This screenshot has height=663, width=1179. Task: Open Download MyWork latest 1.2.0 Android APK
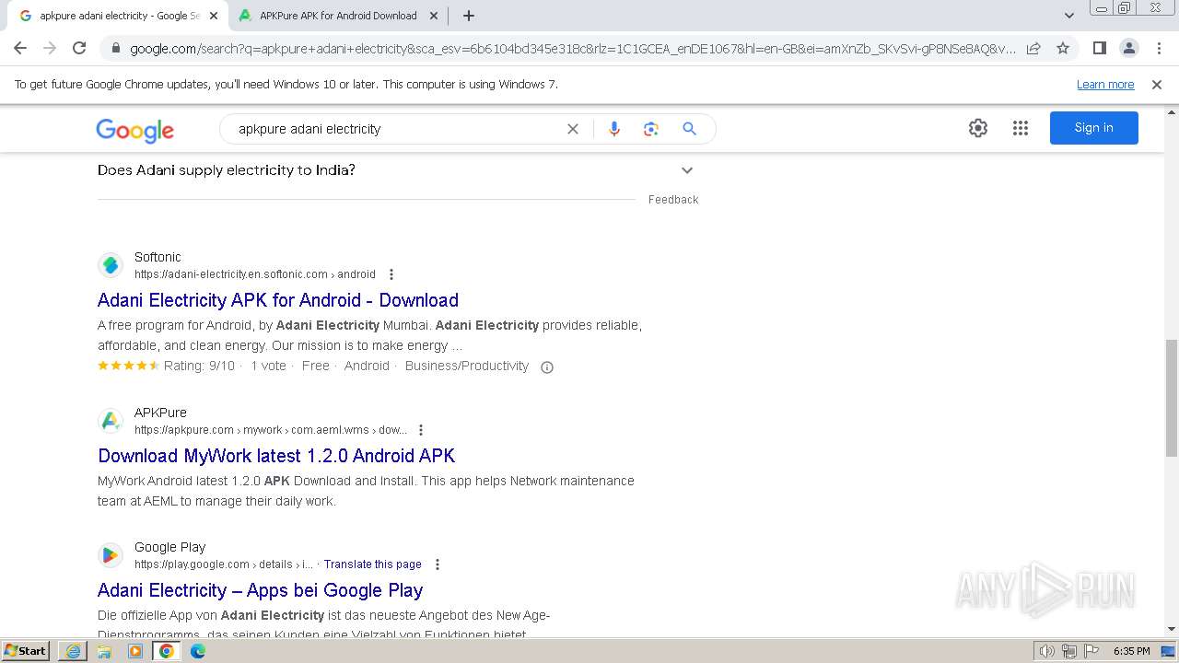coord(276,456)
